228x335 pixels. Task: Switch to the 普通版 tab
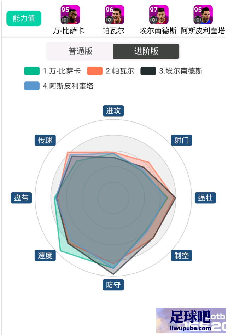tap(80, 51)
